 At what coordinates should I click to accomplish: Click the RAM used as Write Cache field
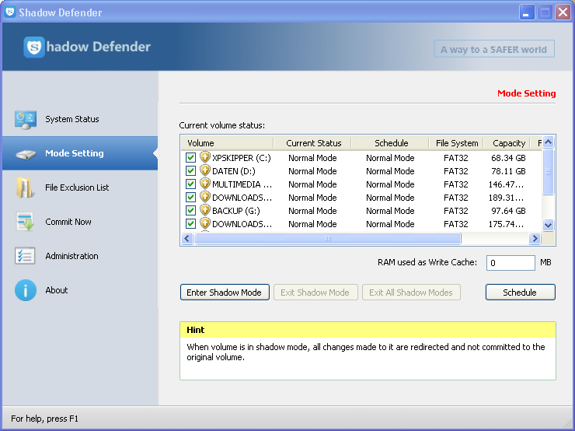point(511,263)
